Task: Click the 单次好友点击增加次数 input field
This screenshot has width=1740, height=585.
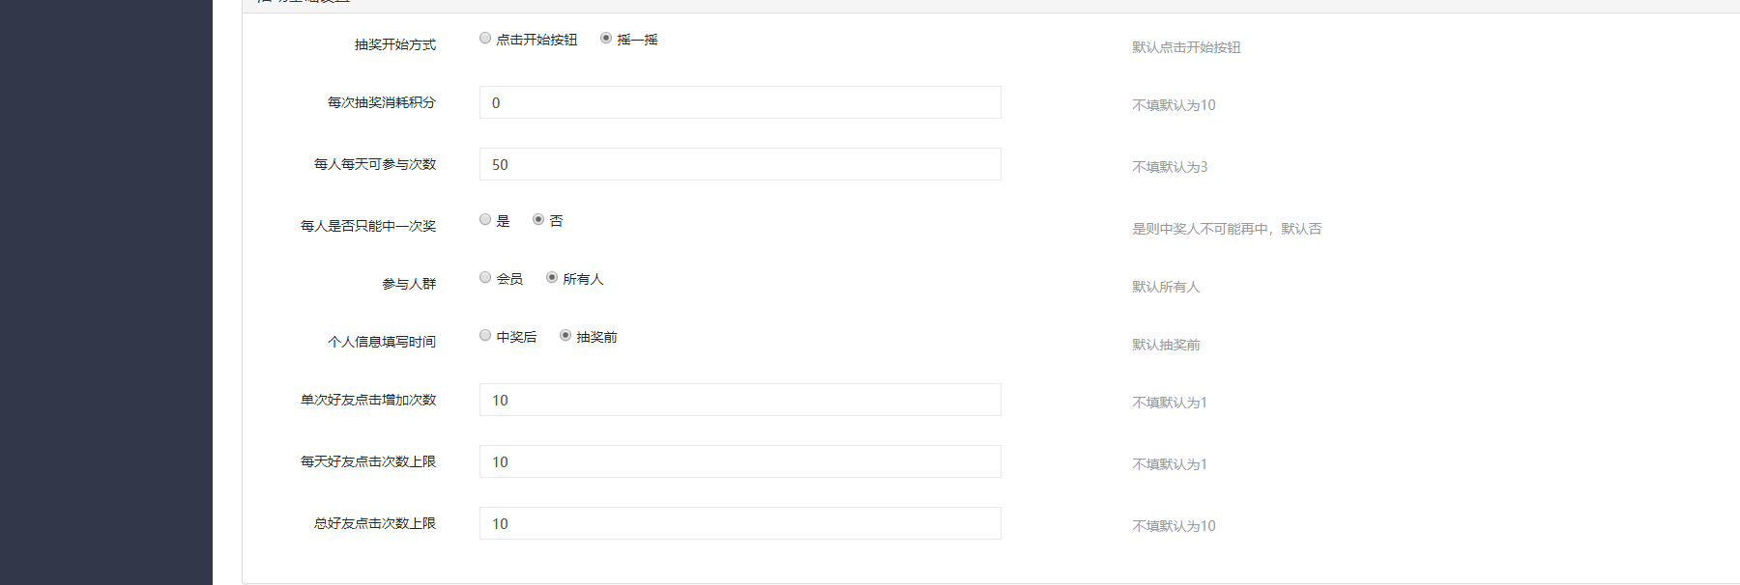Action: [740, 400]
